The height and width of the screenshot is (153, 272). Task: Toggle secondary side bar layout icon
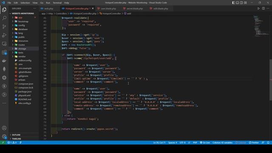tap(241, 3)
